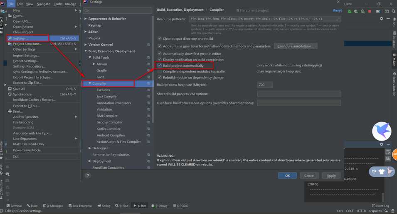This screenshot has height=214, width=397.
Task: Click Search Everywhere magnifier icon
Action: (393, 11)
